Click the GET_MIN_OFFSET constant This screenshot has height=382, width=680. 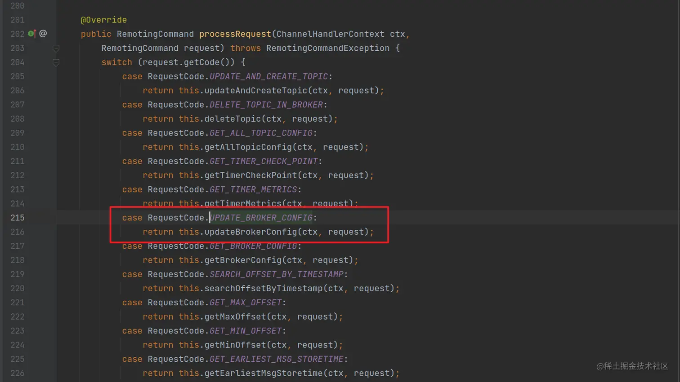tap(246, 331)
